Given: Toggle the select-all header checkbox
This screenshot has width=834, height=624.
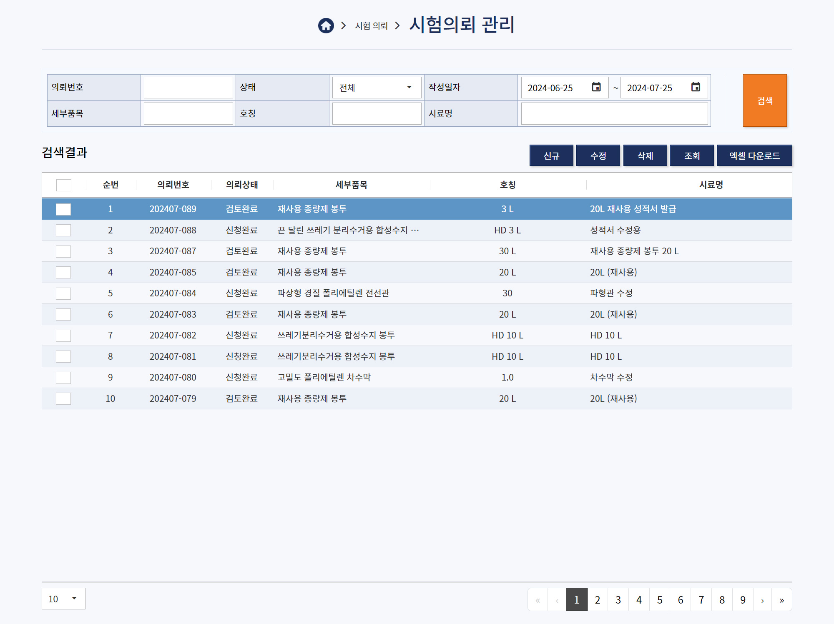Looking at the screenshot, I should (x=63, y=185).
